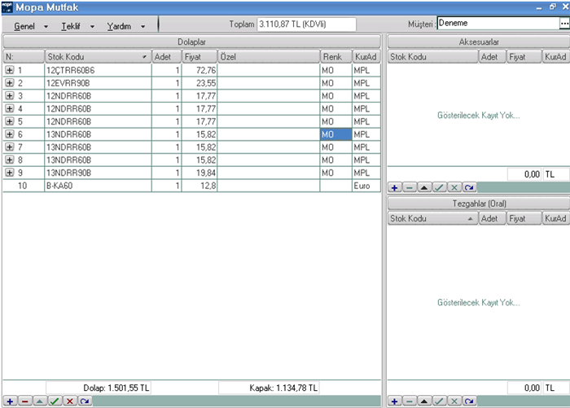Click the edit arrow icon in Dolaplar navigator
The width and height of the screenshot is (570, 408).
pyautogui.click(x=40, y=401)
